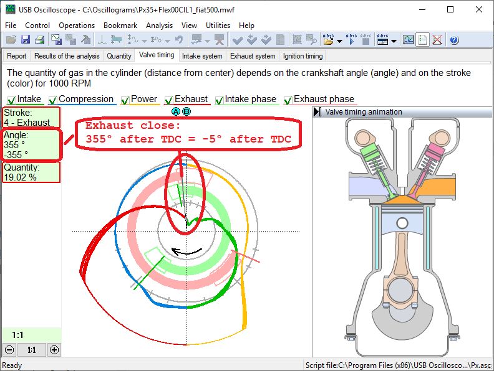The image size is (494, 371).
Task: Click the open folder icon in toolbar
Action: click(10, 40)
